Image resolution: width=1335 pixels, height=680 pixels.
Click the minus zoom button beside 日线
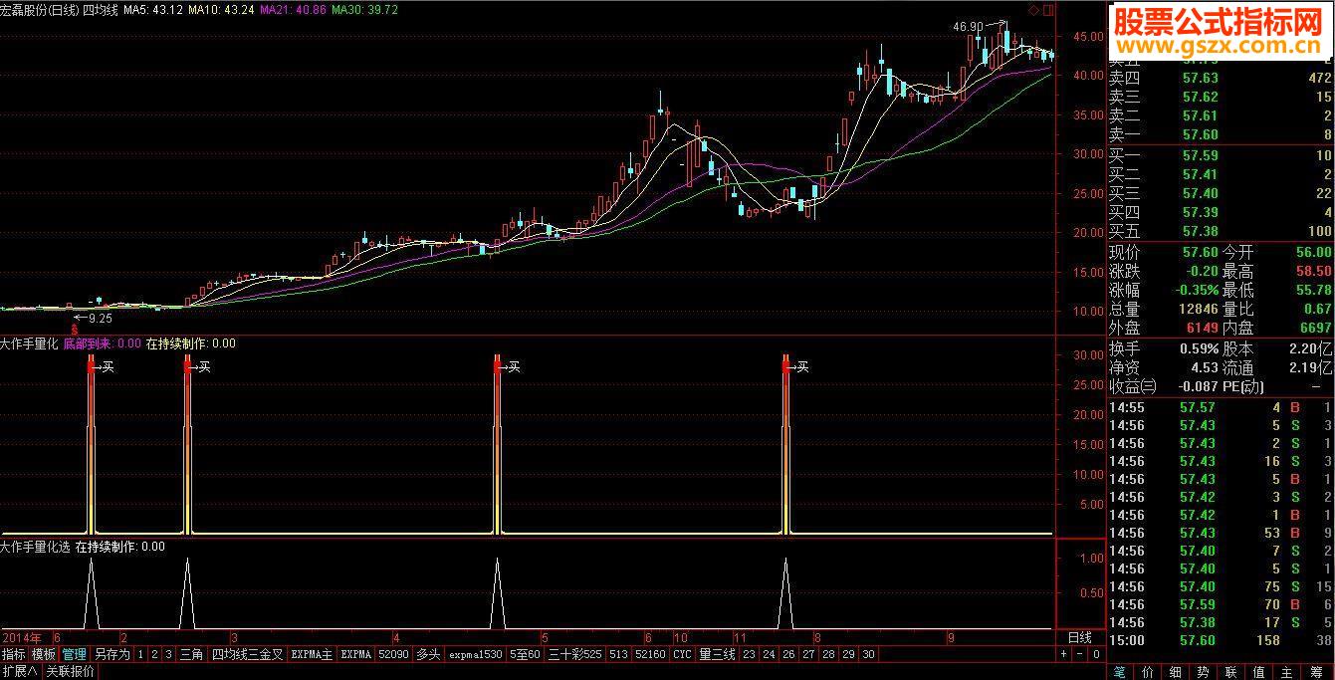tap(1079, 655)
